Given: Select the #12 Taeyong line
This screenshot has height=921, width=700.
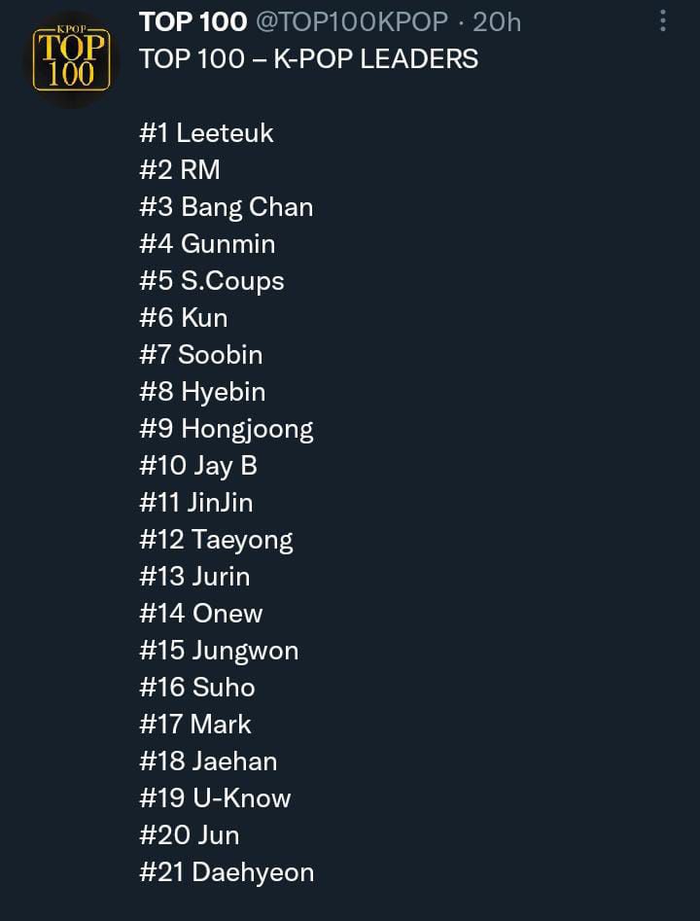Looking at the screenshot, I should point(216,540).
